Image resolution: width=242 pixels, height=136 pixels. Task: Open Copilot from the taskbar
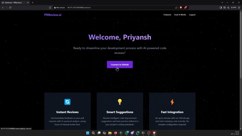click(x=104, y=133)
